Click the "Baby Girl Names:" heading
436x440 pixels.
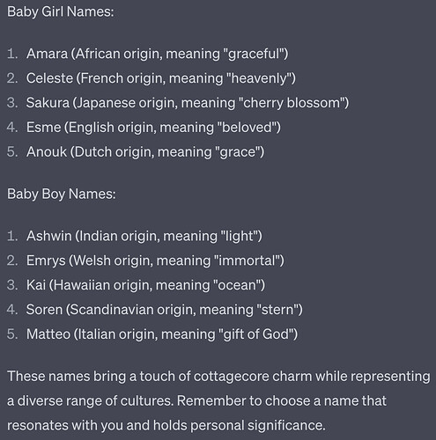pyautogui.click(x=60, y=12)
